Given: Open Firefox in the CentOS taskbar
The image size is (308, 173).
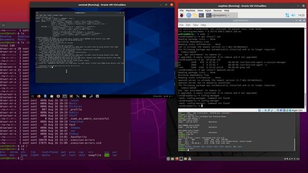Looking at the screenshot, I should (x=38, y=96).
